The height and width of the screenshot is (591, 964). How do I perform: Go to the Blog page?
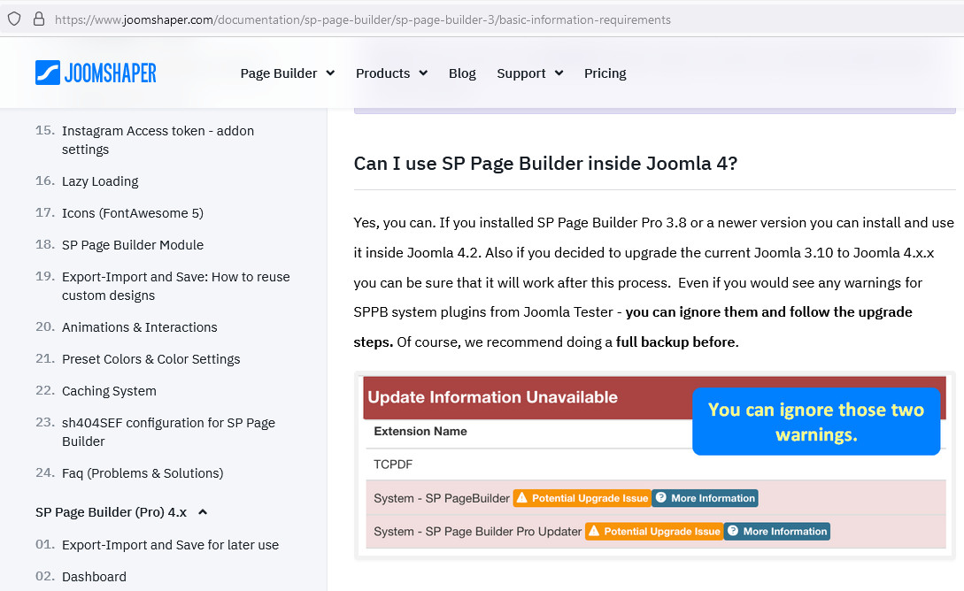click(x=462, y=73)
